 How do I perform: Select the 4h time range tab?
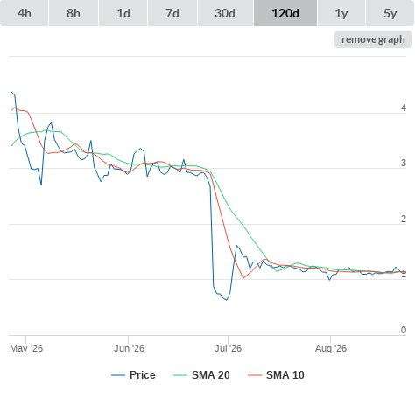click(x=25, y=13)
